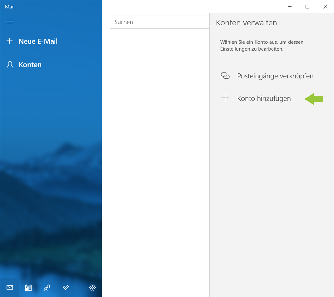The width and height of the screenshot is (334, 297).
Task: Open the hamburger navigation menu
Action: [10, 22]
